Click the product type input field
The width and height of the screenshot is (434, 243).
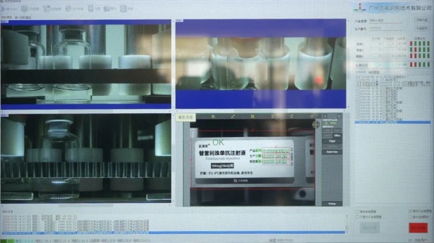[386, 21]
